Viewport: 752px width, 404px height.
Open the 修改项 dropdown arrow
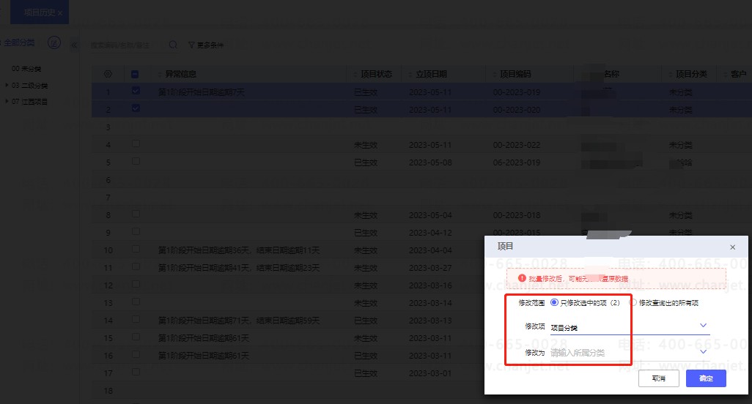[x=703, y=326]
